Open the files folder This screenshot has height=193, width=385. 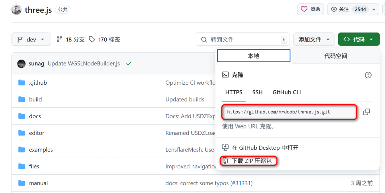point(34,166)
